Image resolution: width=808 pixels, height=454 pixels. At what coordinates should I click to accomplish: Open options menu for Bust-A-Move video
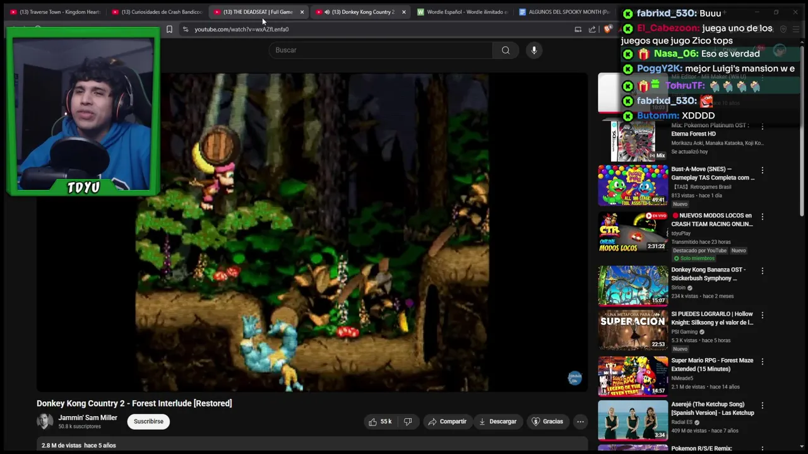point(762,170)
